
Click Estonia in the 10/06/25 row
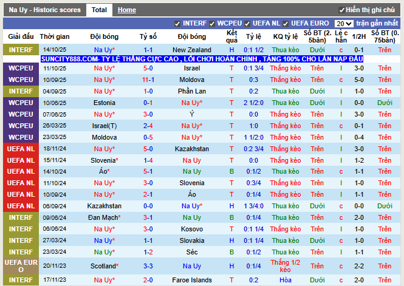tap(104, 103)
